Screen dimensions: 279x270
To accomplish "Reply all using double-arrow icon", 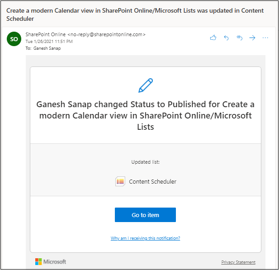I will point(239,38).
